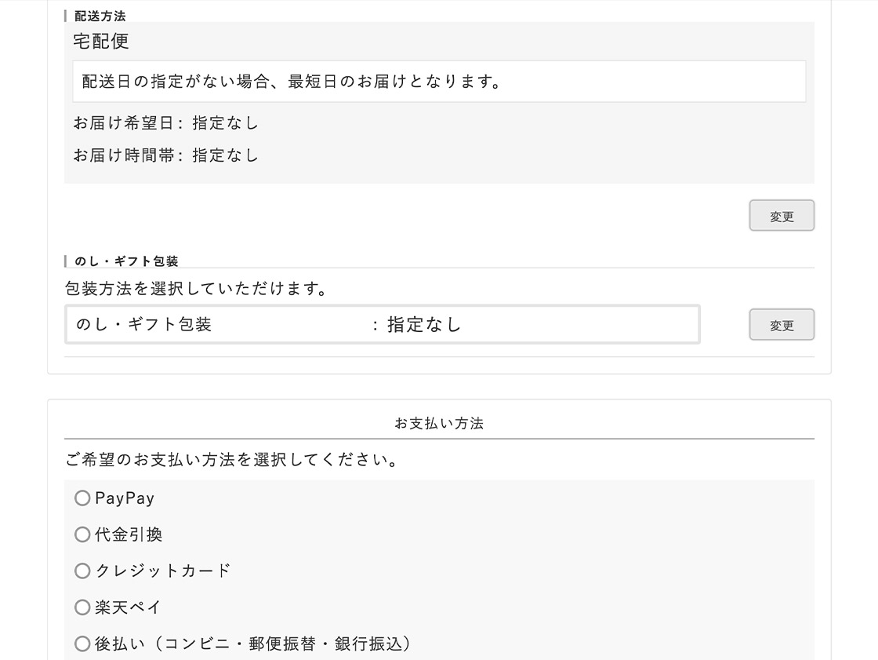Click the お届け希望日: 指定なし line
The image size is (878, 660).
click(x=165, y=123)
